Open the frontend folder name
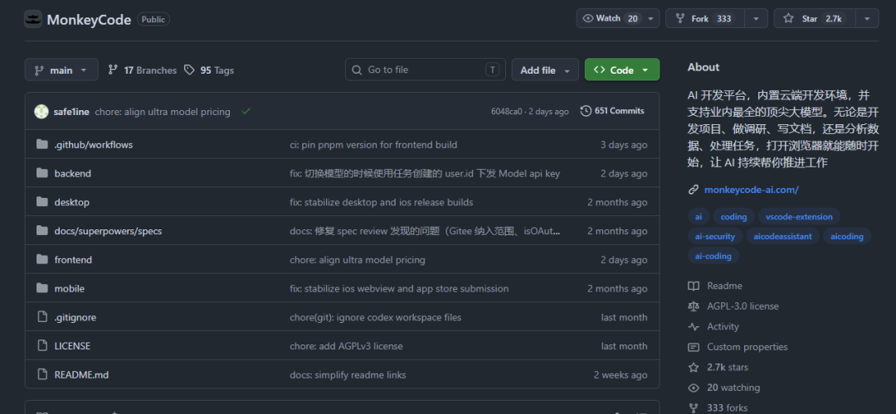This screenshot has height=414, width=896. point(73,259)
